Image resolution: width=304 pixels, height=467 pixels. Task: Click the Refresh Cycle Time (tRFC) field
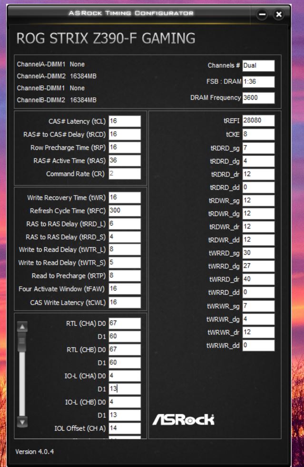pos(125,210)
